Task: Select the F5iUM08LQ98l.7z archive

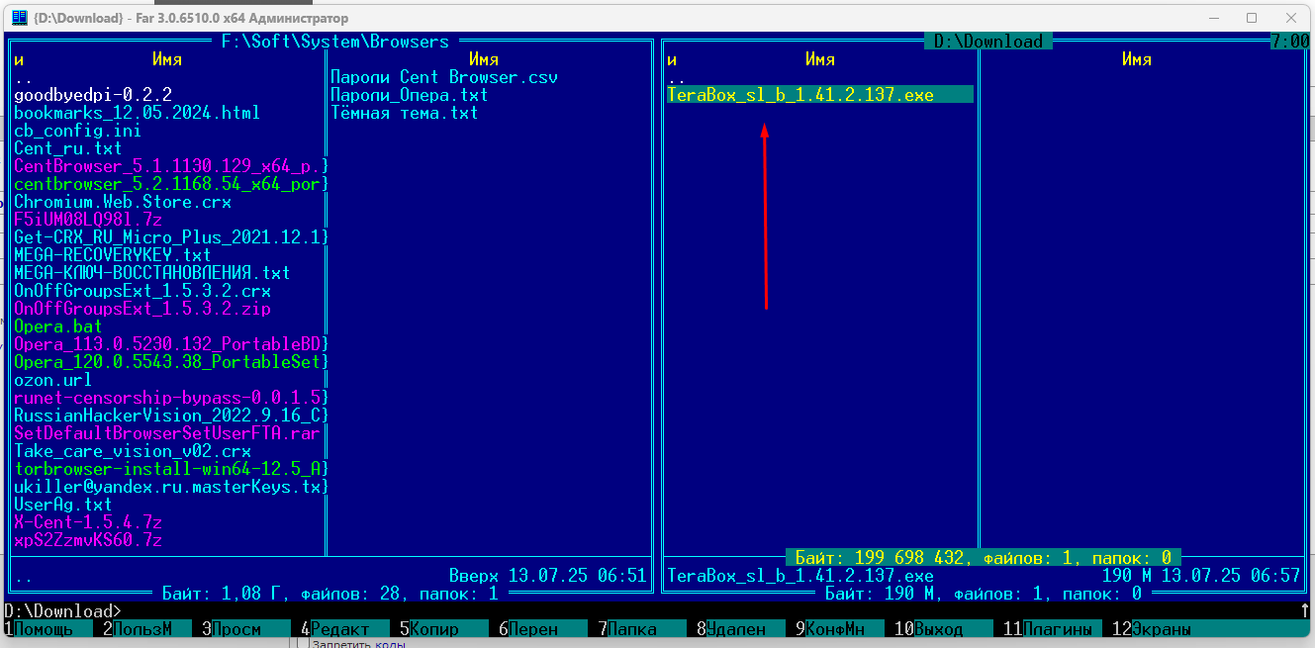Action: click(x=88, y=220)
